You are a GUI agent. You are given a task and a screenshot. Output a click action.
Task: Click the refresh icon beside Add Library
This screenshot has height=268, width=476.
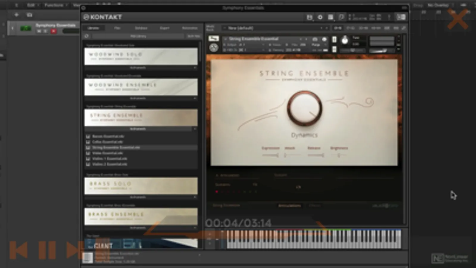click(87, 36)
